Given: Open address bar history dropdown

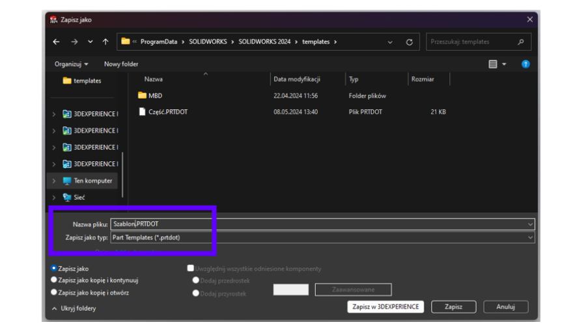Looking at the screenshot, I should [390, 42].
